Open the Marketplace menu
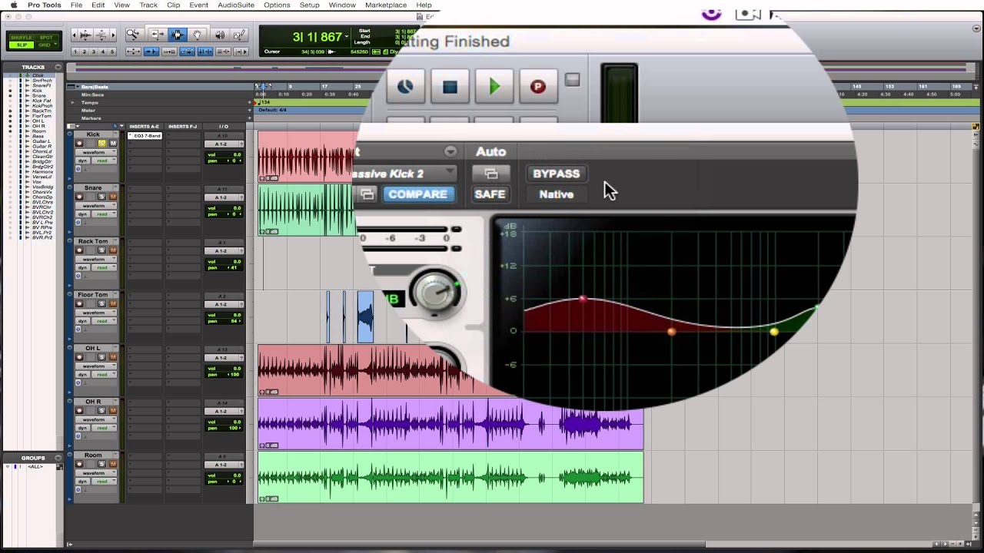This screenshot has width=984, height=553. pyautogui.click(x=386, y=5)
